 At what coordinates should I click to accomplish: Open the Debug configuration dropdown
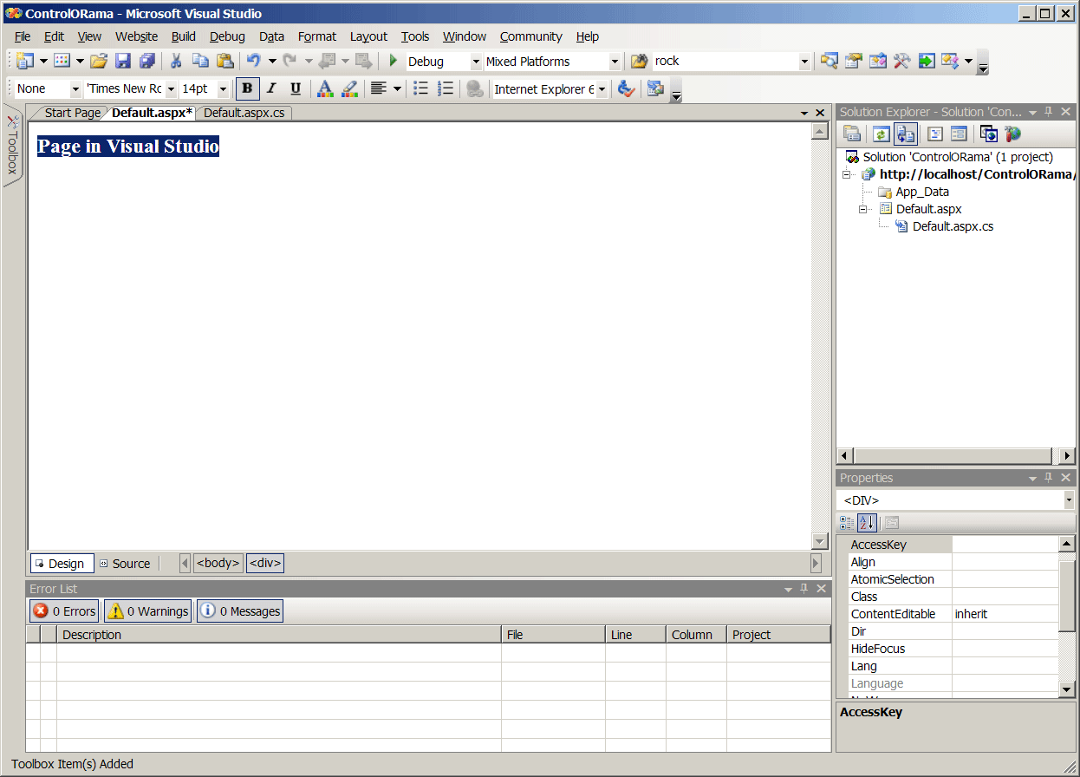point(476,62)
